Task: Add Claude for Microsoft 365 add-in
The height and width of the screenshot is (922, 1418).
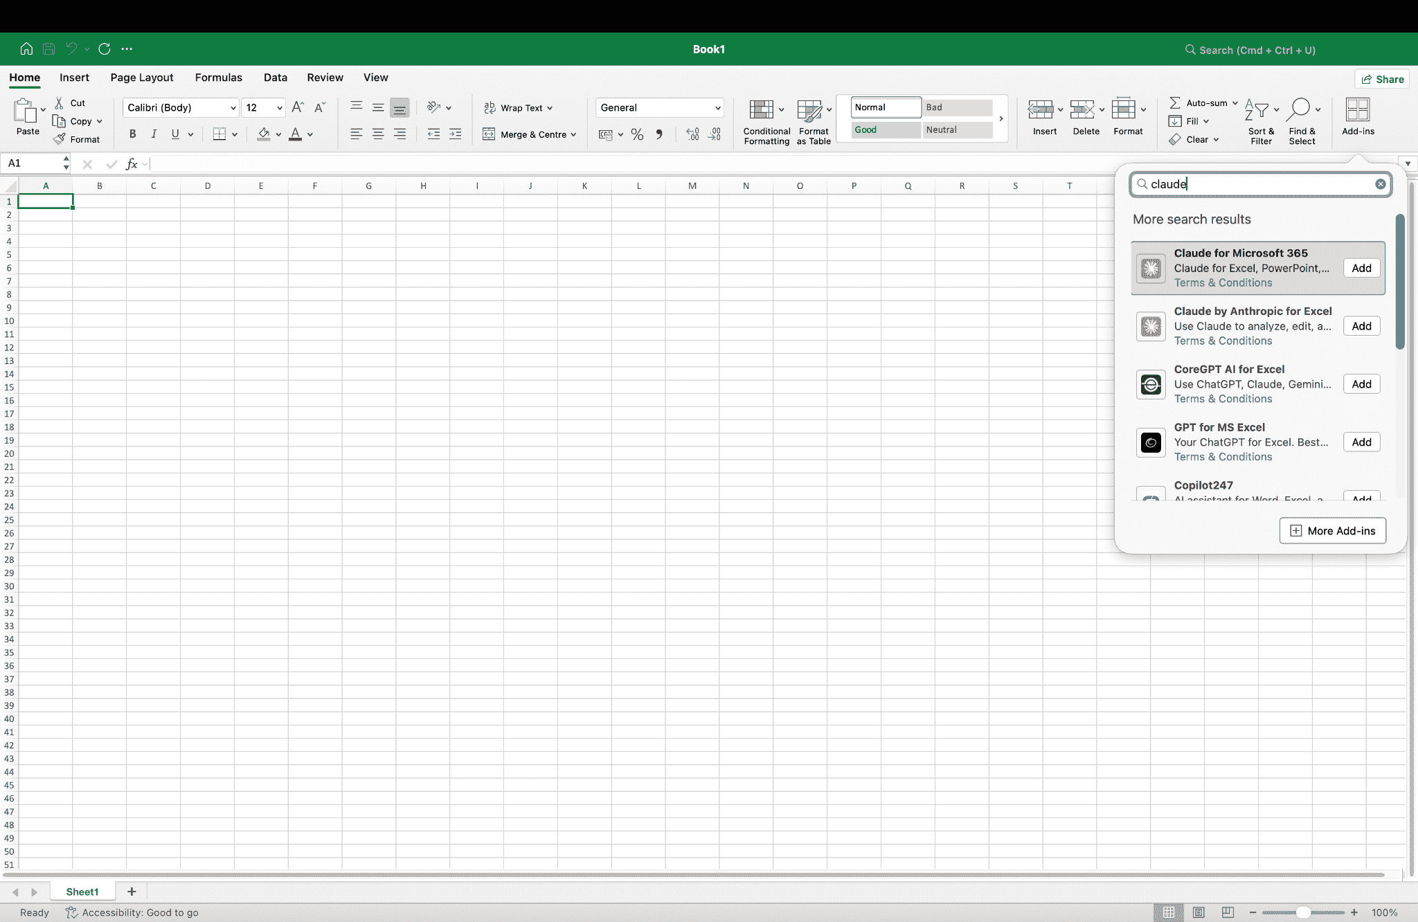Action: click(1361, 268)
